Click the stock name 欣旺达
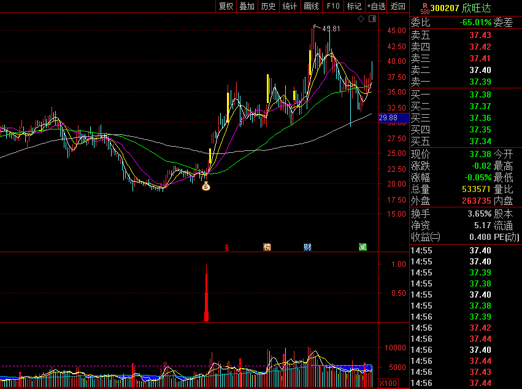The height and width of the screenshot is (389, 522). click(477, 8)
